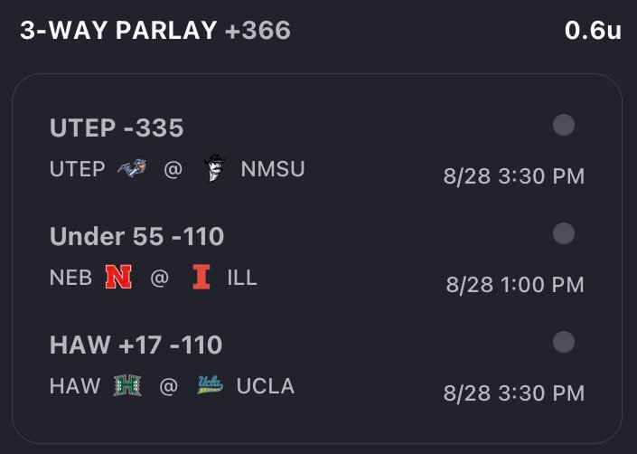Click the Illinois orange I logo

(x=201, y=277)
